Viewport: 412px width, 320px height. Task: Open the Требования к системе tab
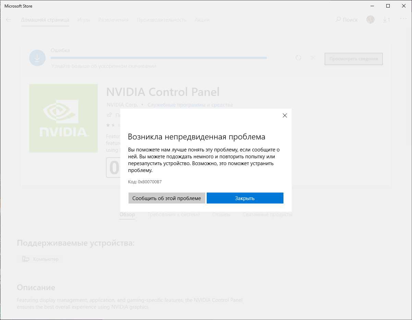(x=173, y=215)
